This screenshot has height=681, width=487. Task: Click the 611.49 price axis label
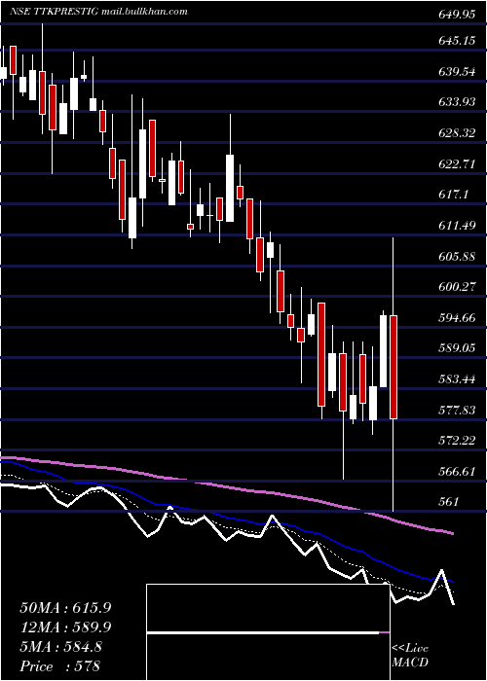(457, 226)
